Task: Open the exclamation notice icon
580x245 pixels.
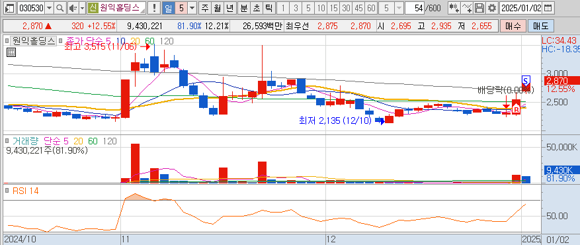Action: (155, 8)
